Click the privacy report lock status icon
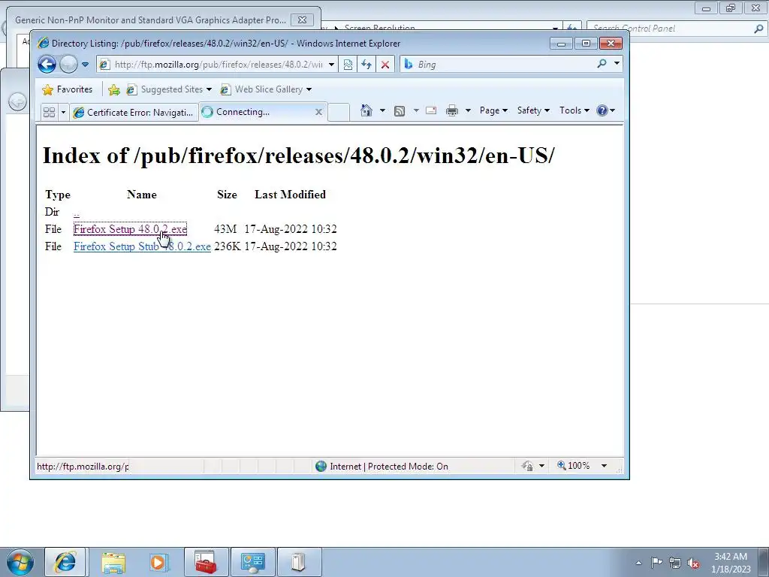 tap(528, 466)
